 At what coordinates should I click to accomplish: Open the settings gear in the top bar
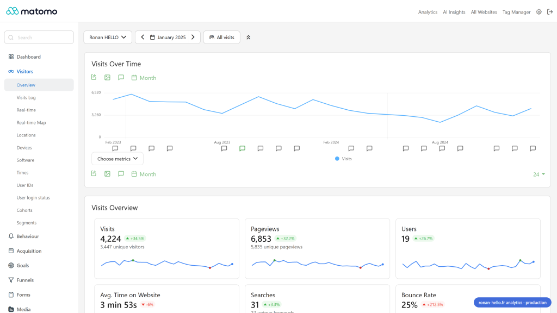tap(539, 12)
